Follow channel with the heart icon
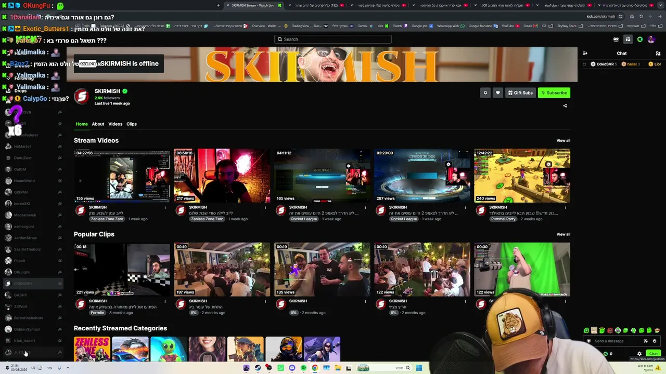 (x=497, y=93)
